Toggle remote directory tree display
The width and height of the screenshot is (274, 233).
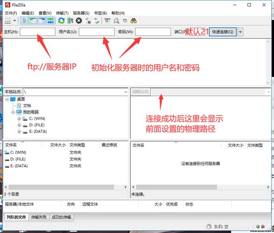click(x=41, y=21)
